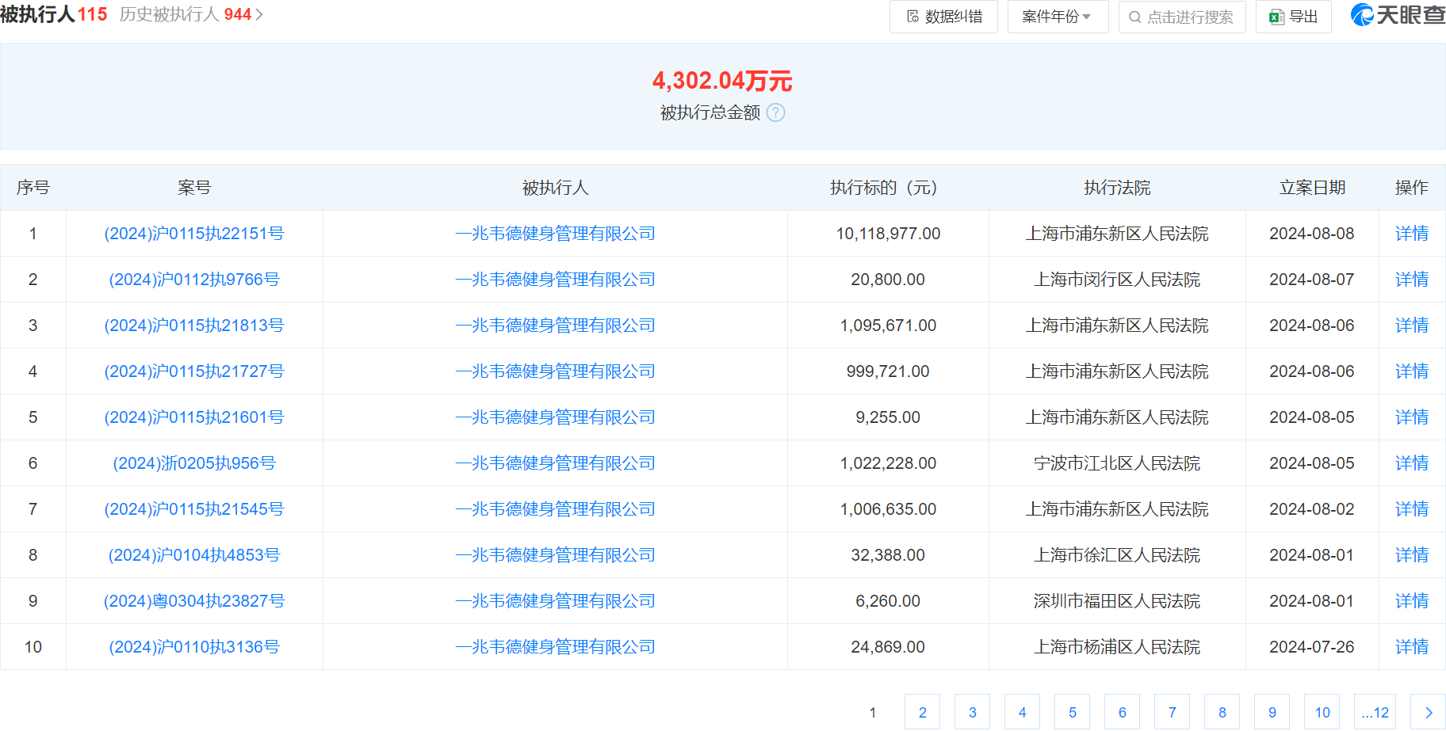This screenshot has height=731, width=1446.
Task: Open the 案件年份 dropdown
Action: [1058, 17]
